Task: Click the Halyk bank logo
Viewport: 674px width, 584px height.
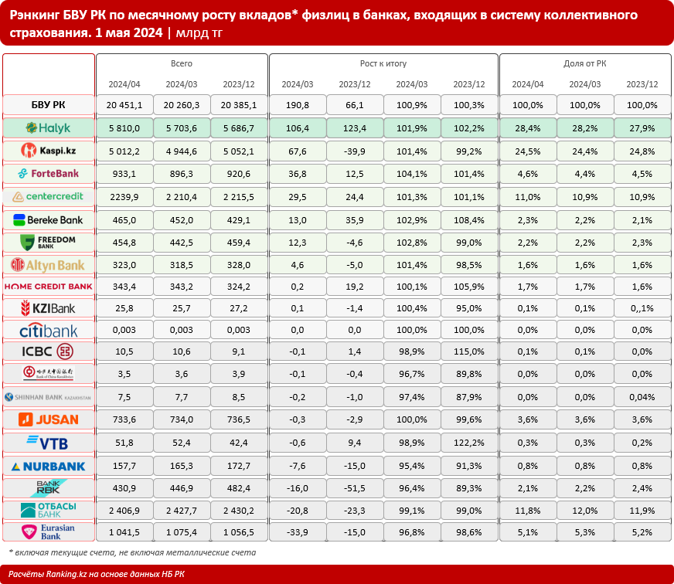Action: tap(48, 128)
